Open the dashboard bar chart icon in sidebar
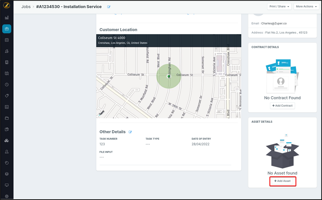The image size is (322, 200). [x=6, y=18]
